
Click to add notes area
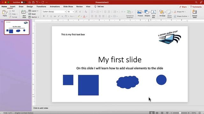click(41, 108)
